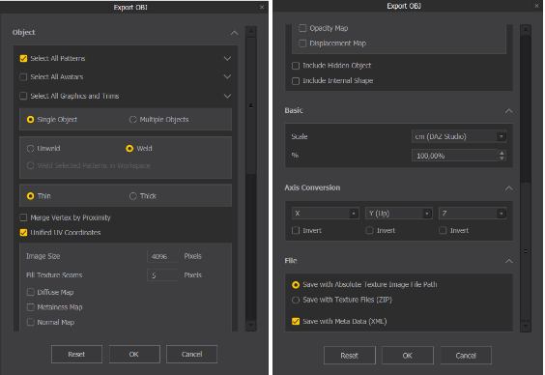Click OK in the left Export OBJ dialog

click(134, 354)
